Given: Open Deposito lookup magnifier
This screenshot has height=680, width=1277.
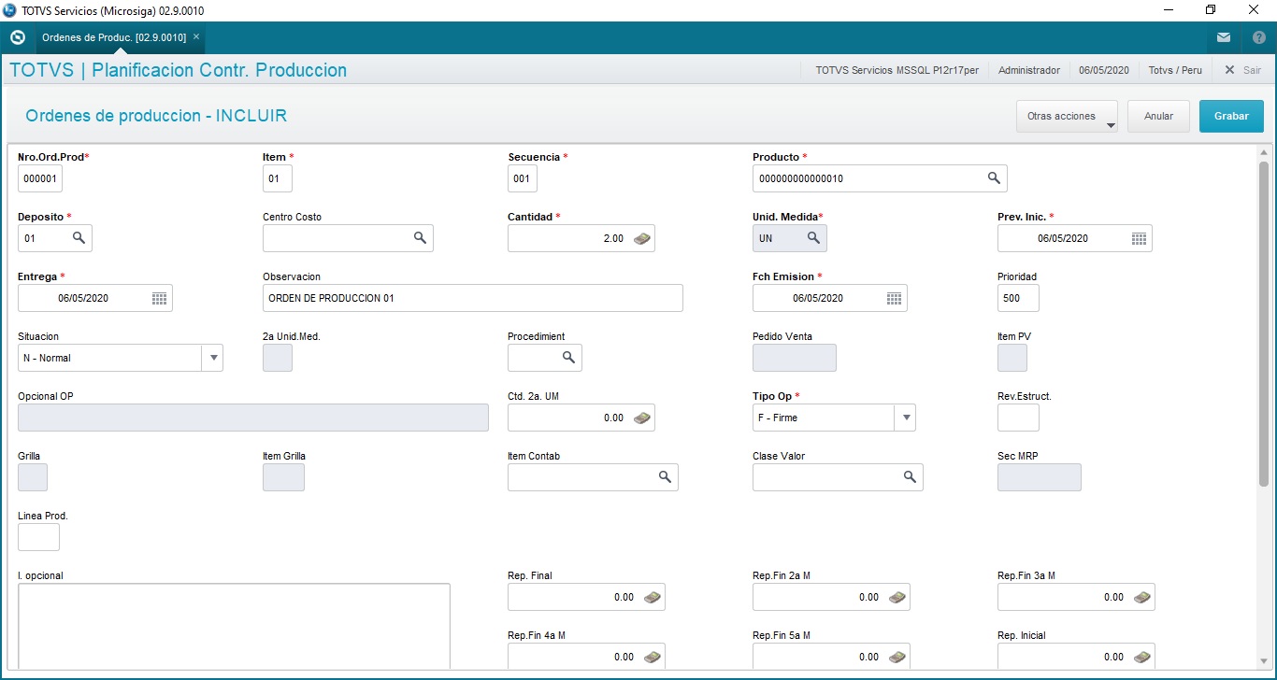Looking at the screenshot, I should 79,238.
